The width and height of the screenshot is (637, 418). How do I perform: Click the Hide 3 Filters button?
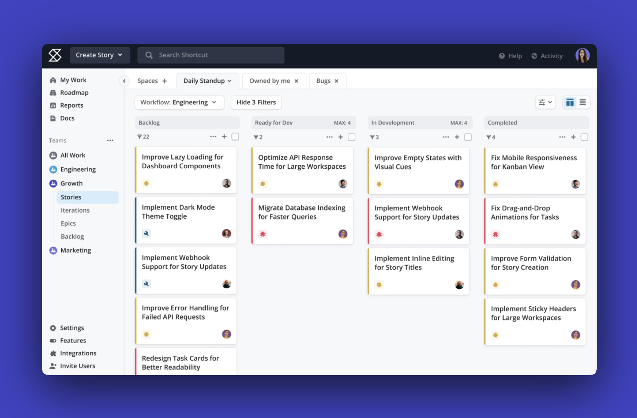[256, 102]
